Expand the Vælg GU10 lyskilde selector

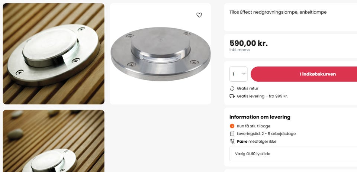pyautogui.click(x=293, y=154)
